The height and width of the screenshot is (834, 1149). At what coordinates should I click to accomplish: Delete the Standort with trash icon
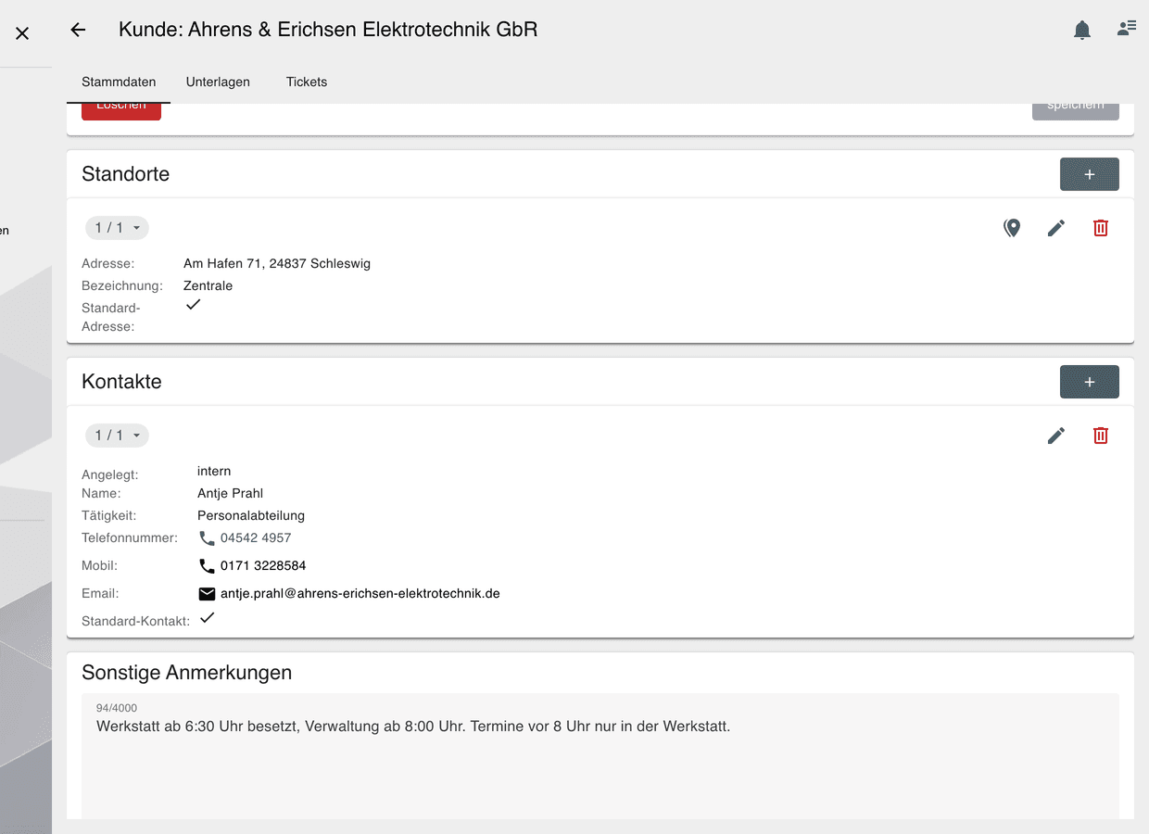tap(1101, 228)
